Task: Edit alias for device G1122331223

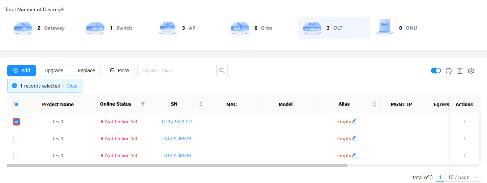Action: tap(354, 122)
